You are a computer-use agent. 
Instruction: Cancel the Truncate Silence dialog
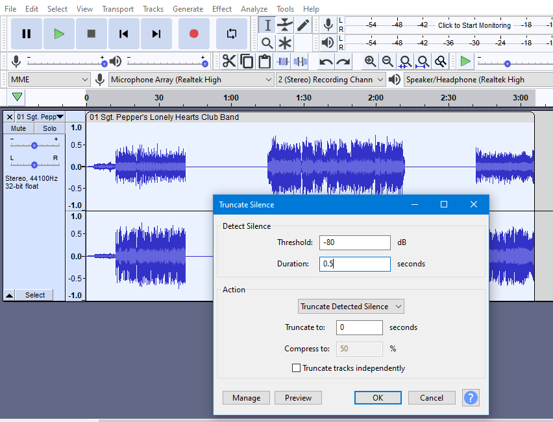[432, 398]
